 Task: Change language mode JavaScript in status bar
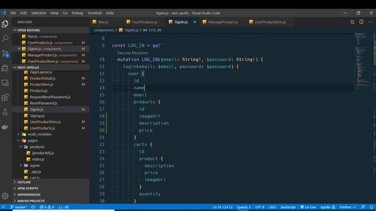tap(288, 207)
